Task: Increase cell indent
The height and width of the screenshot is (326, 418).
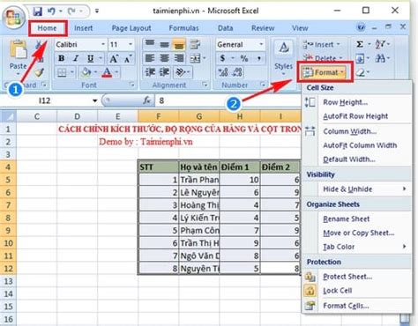Action: pyautogui.click(x=165, y=72)
